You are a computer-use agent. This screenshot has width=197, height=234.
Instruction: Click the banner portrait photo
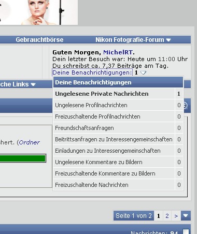click(39, 12)
